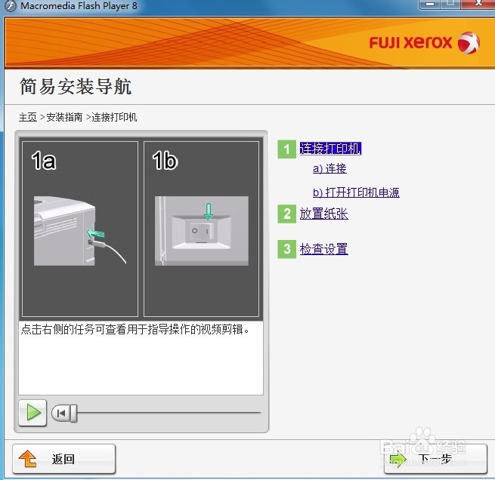The image size is (495, 480).
Task: Click the video progress slider track
Action: [x=169, y=413]
